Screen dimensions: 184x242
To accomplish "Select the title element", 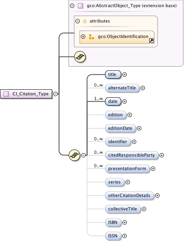I will pos(113,75).
